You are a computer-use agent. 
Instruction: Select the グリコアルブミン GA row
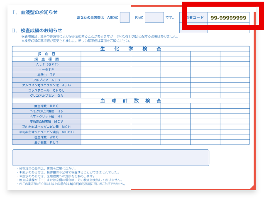pyautogui.click(x=46, y=95)
